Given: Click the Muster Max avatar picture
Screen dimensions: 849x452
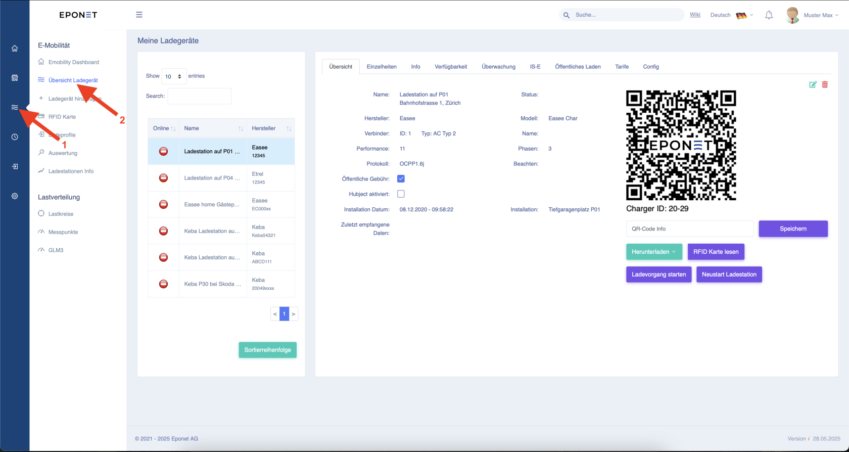Looking at the screenshot, I should point(792,15).
